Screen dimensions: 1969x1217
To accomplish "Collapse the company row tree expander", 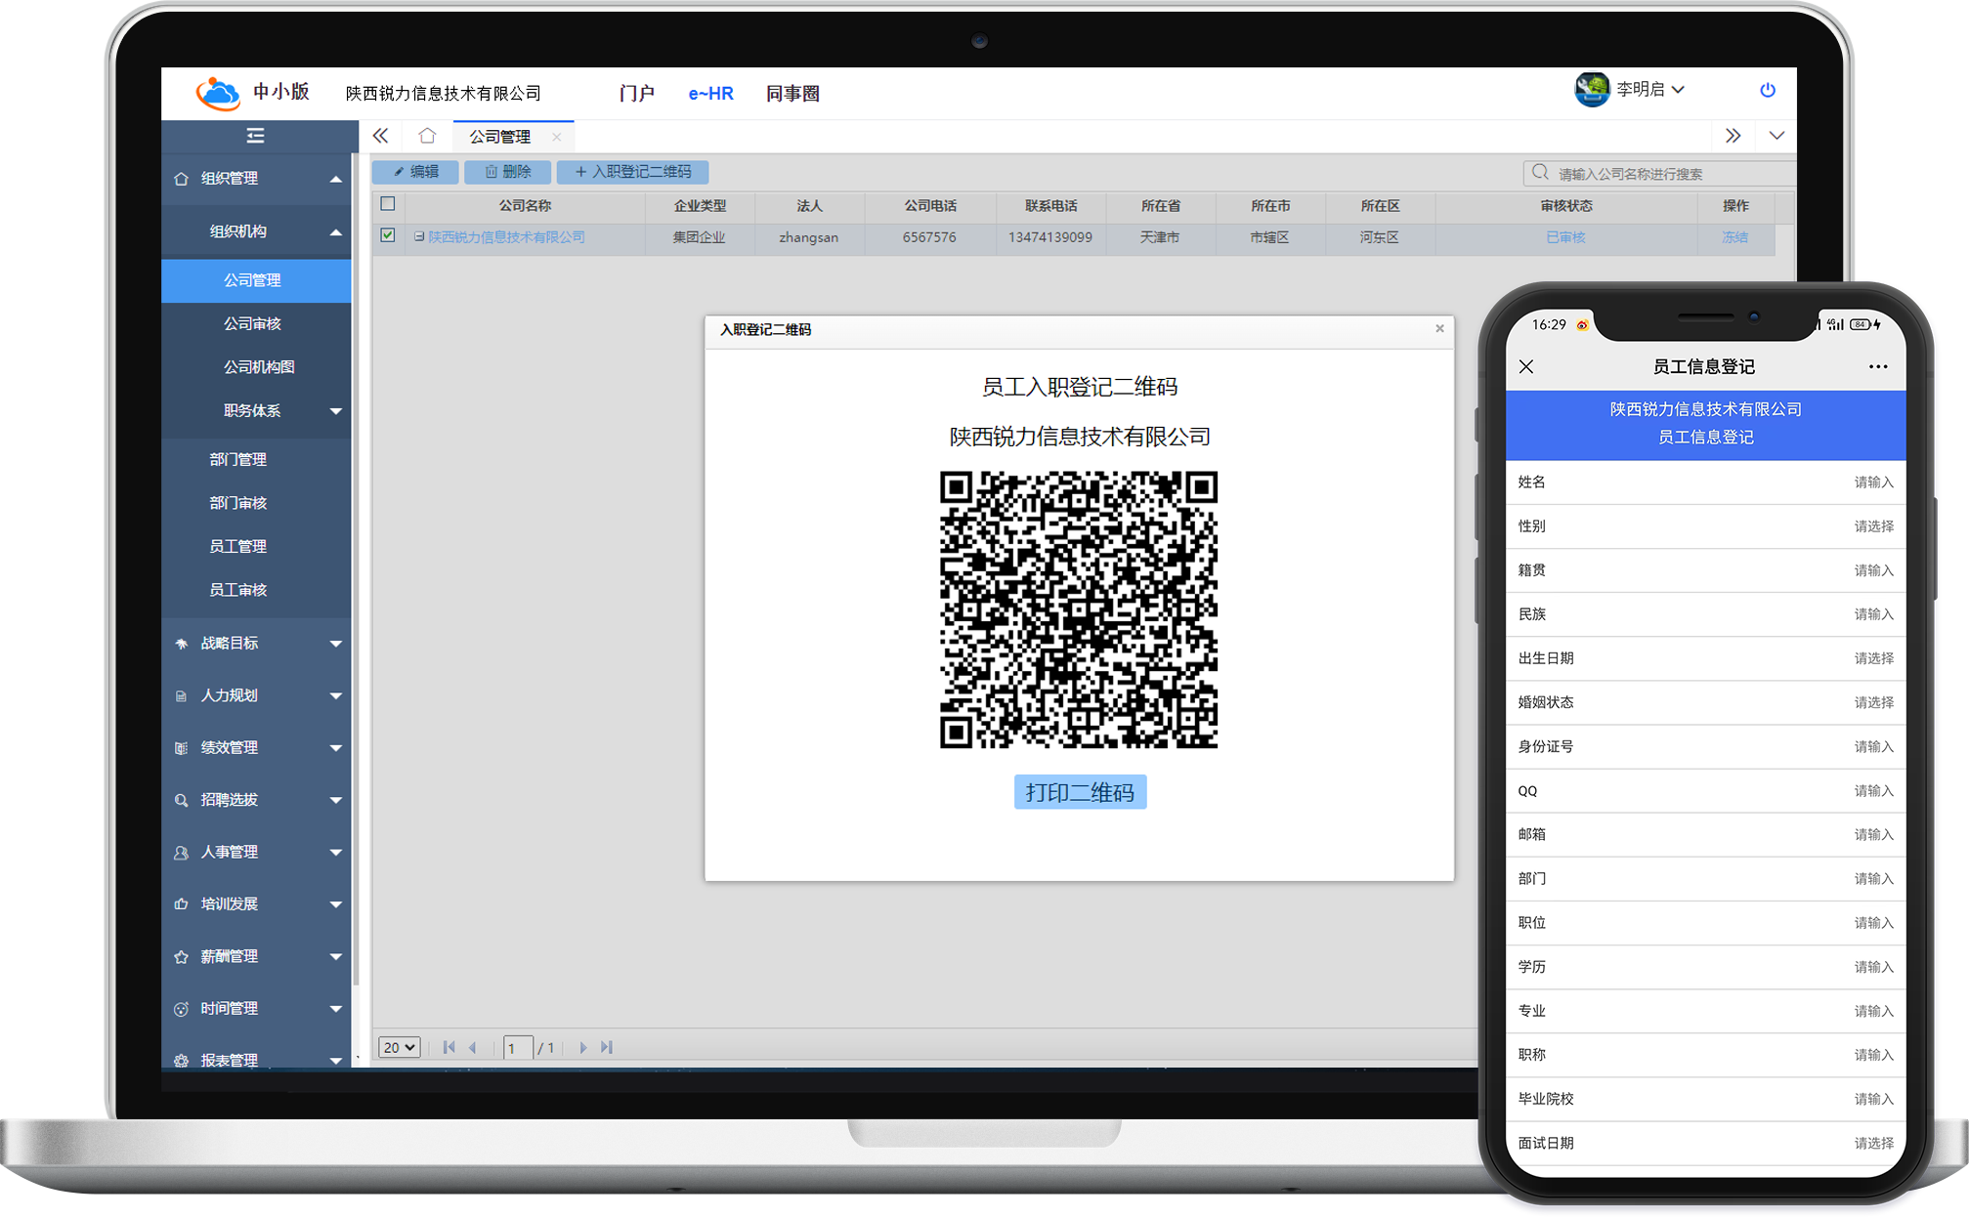I will [419, 236].
